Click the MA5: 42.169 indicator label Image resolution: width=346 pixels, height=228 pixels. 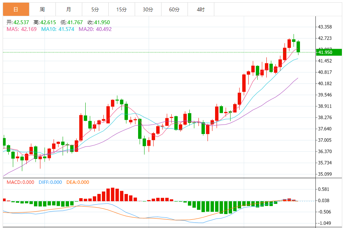[x=22, y=29]
